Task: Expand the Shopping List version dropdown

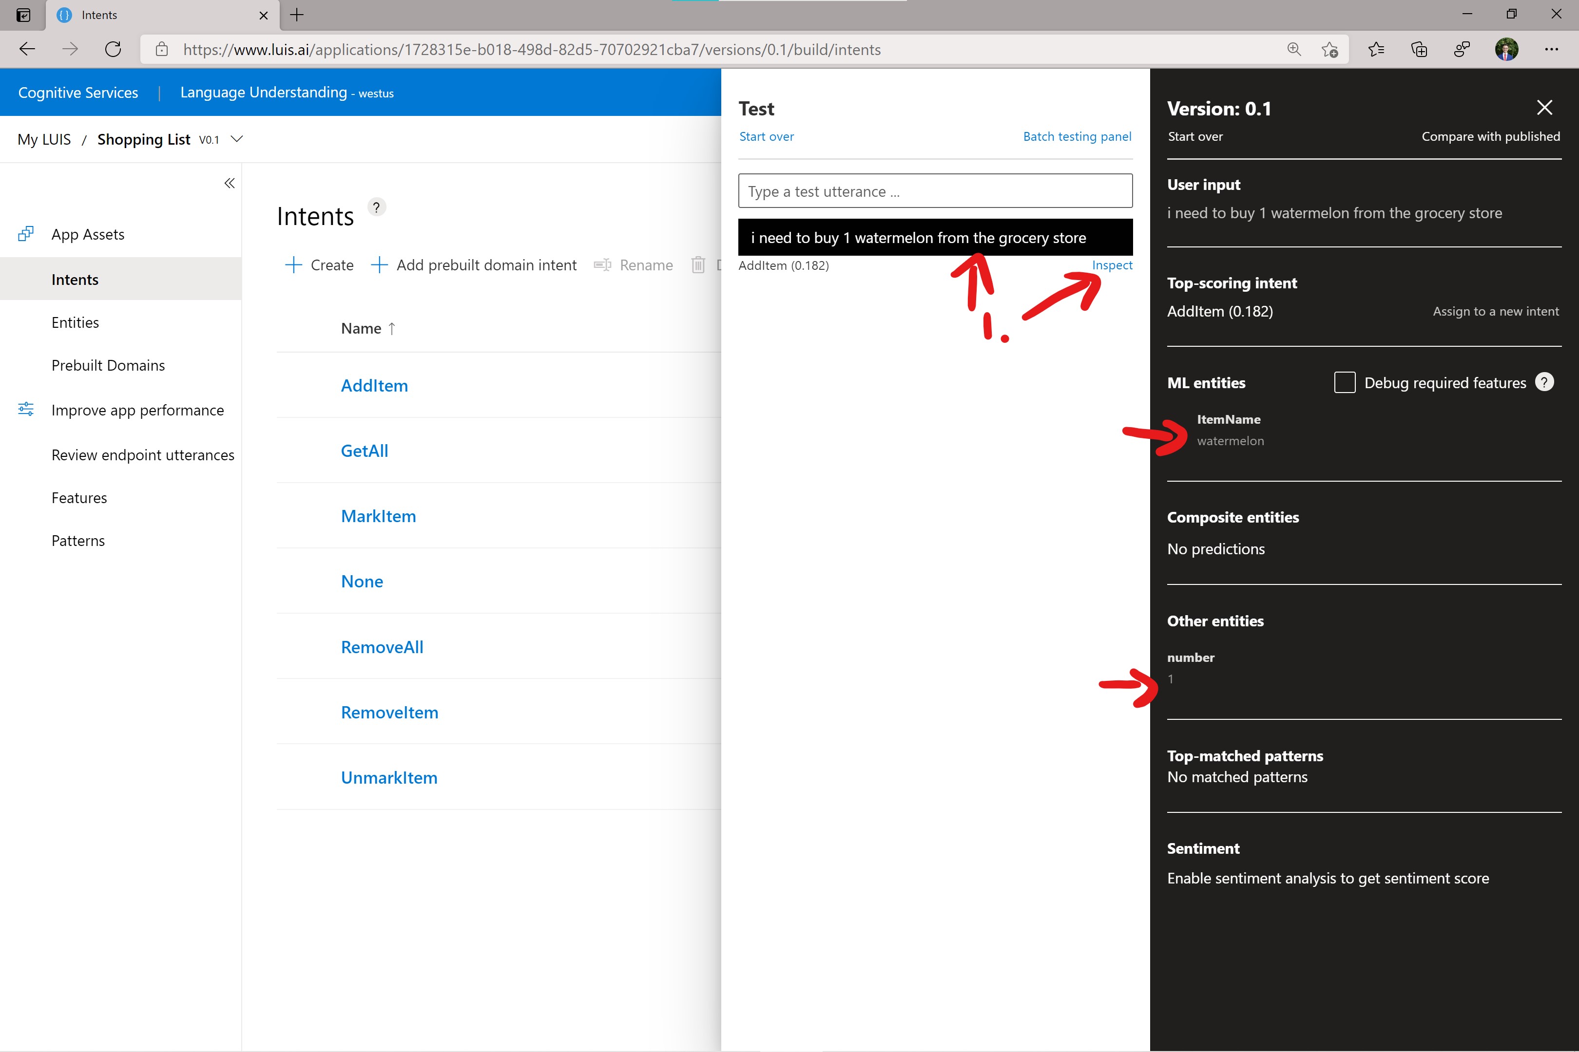Action: pos(236,140)
